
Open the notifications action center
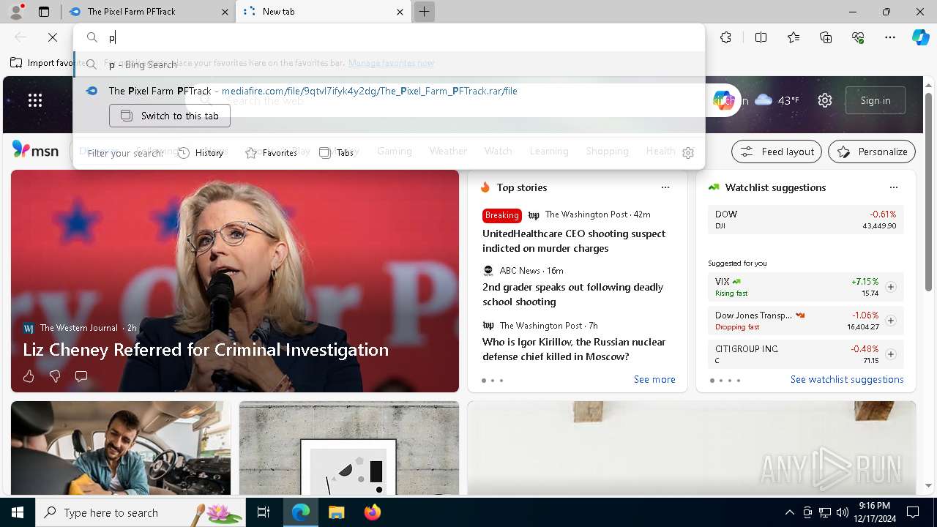(x=913, y=512)
